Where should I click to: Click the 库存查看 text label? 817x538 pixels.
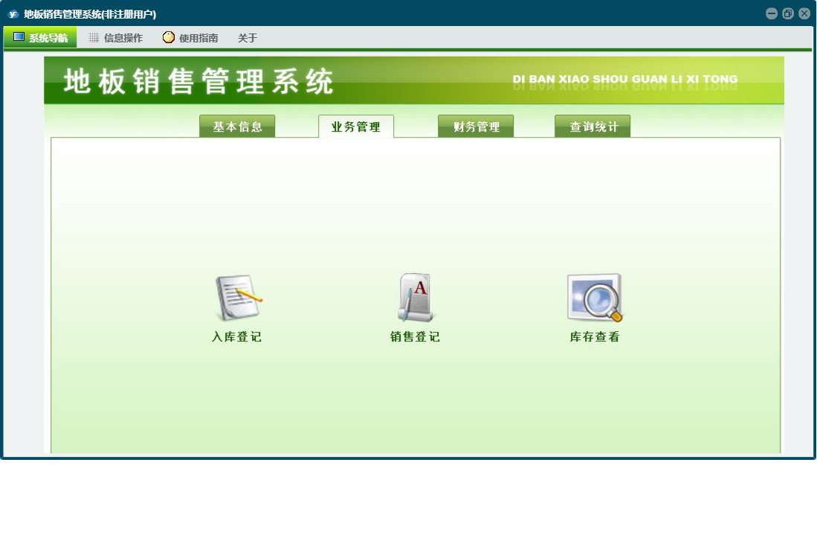[x=595, y=337]
